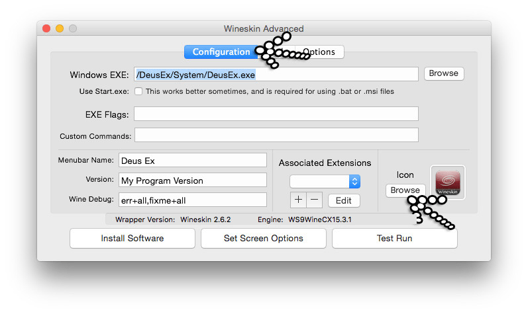Enable the Use Start.exe checkbox
This screenshot has width=528, height=314.
(x=138, y=91)
